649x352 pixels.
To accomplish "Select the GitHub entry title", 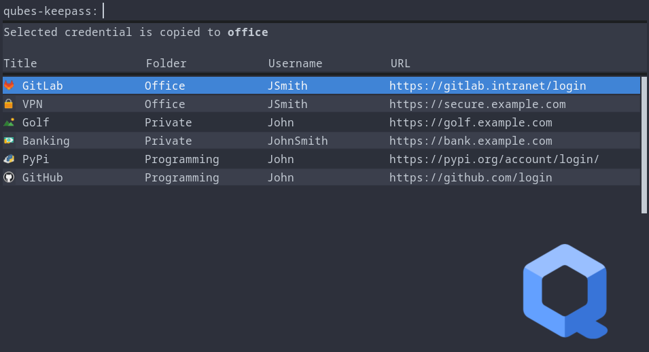I will point(43,177).
